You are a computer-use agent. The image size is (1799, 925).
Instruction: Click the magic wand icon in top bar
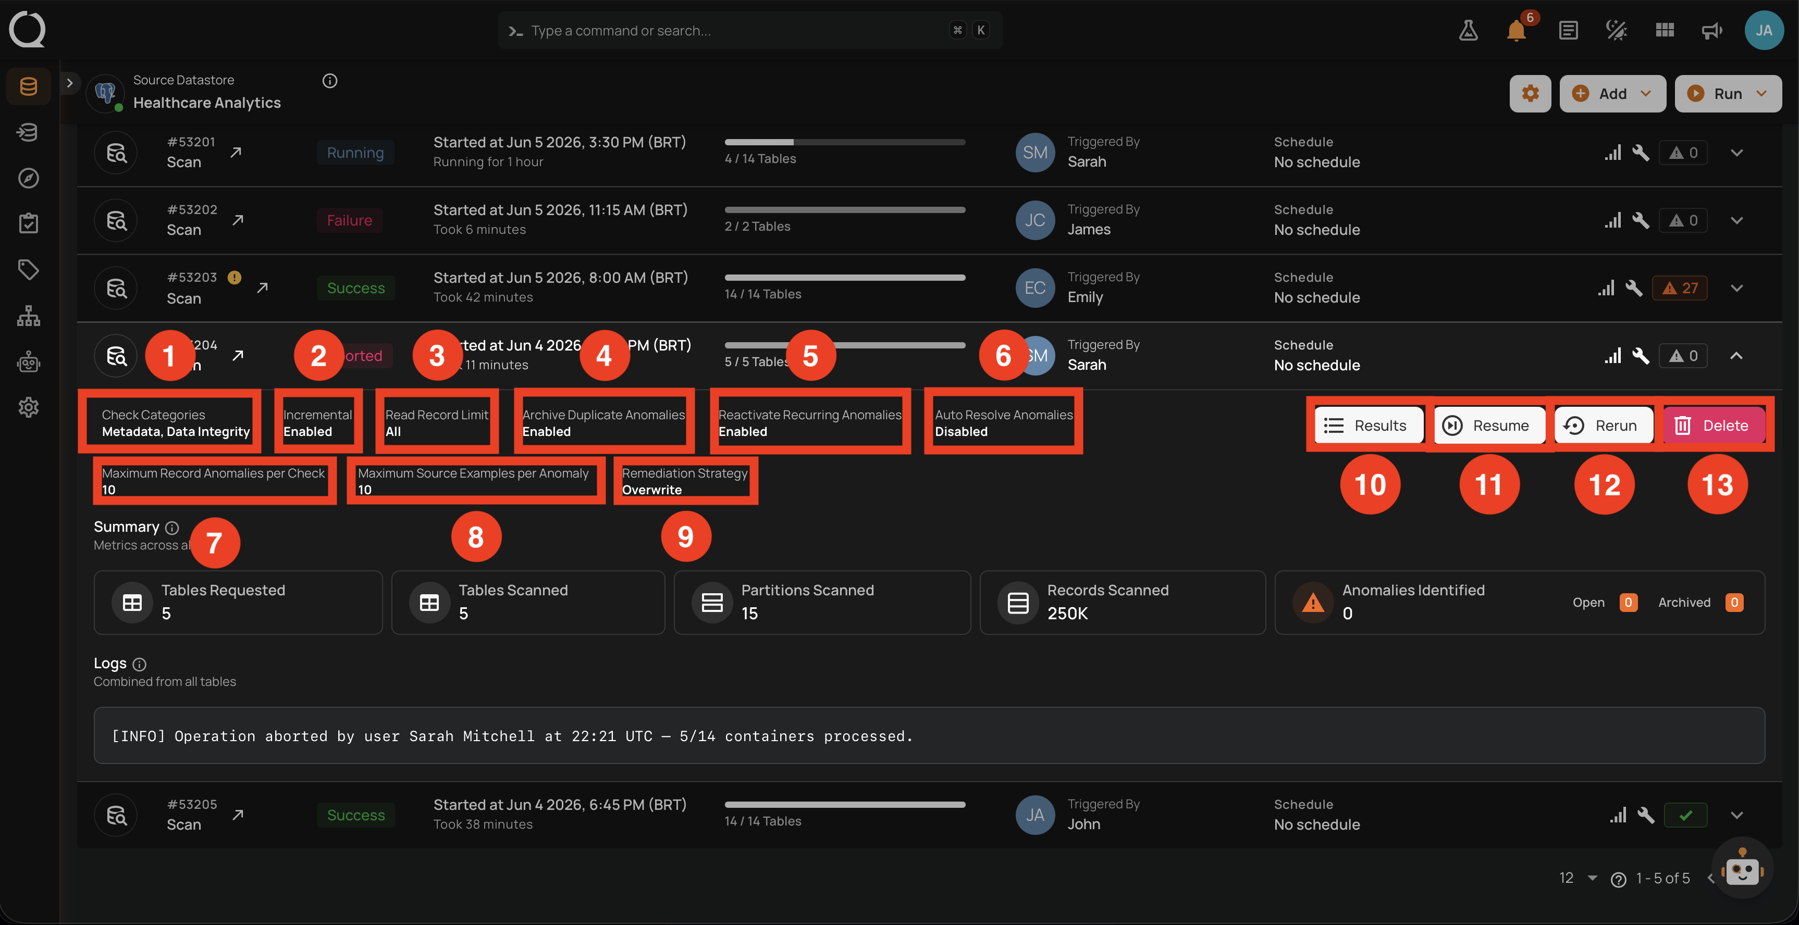(x=1616, y=30)
